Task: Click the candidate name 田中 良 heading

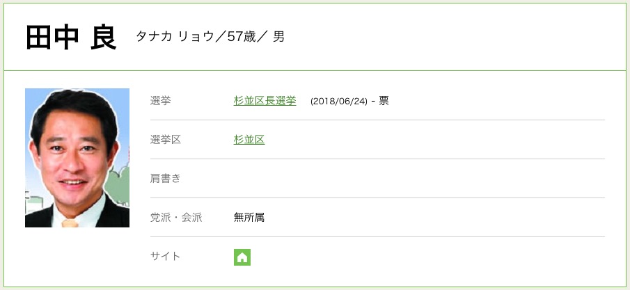Action: [x=70, y=37]
